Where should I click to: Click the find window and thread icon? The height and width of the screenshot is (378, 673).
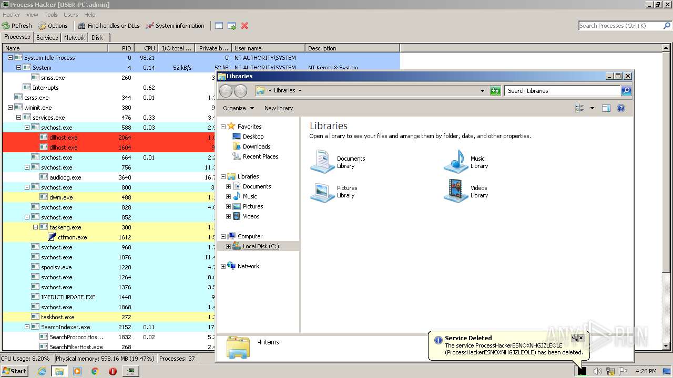[x=232, y=26]
